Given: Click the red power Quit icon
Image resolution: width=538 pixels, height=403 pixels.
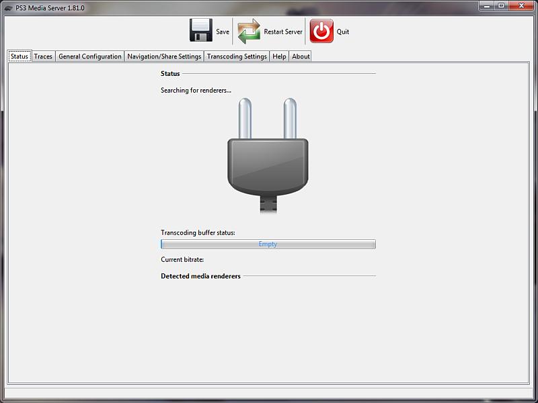Looking at the screenshot, I should point(321,31).
